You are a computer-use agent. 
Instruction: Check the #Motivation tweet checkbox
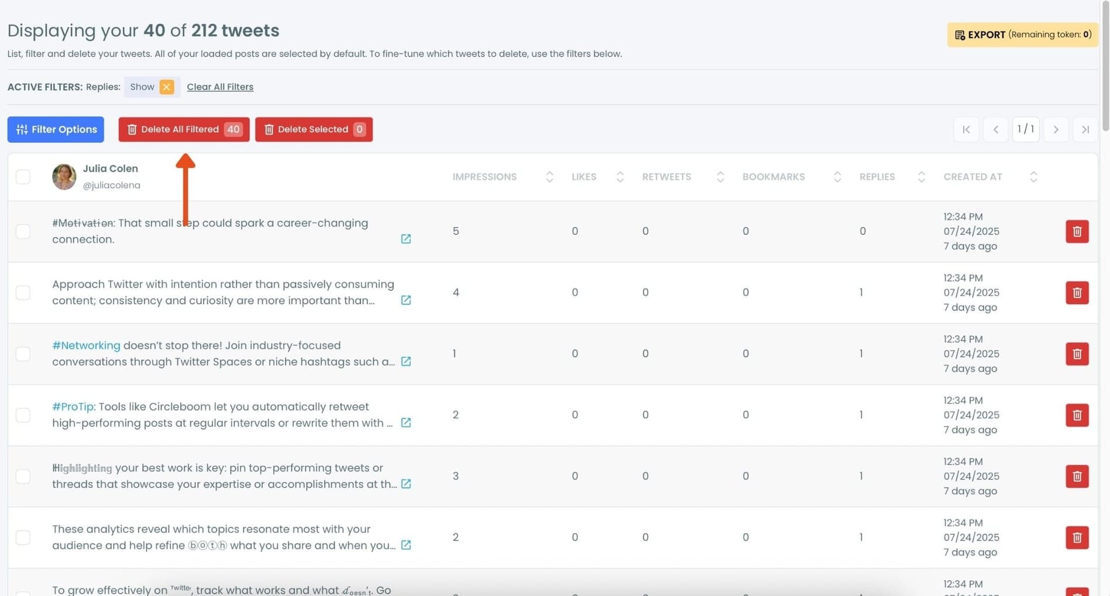(x=23, y=232)
